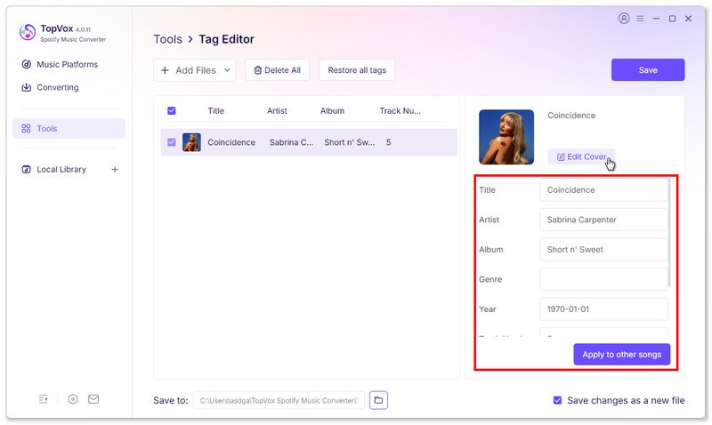
Task: Edit the Artist field Sabrina Carpenter
Action: [604, 220]
